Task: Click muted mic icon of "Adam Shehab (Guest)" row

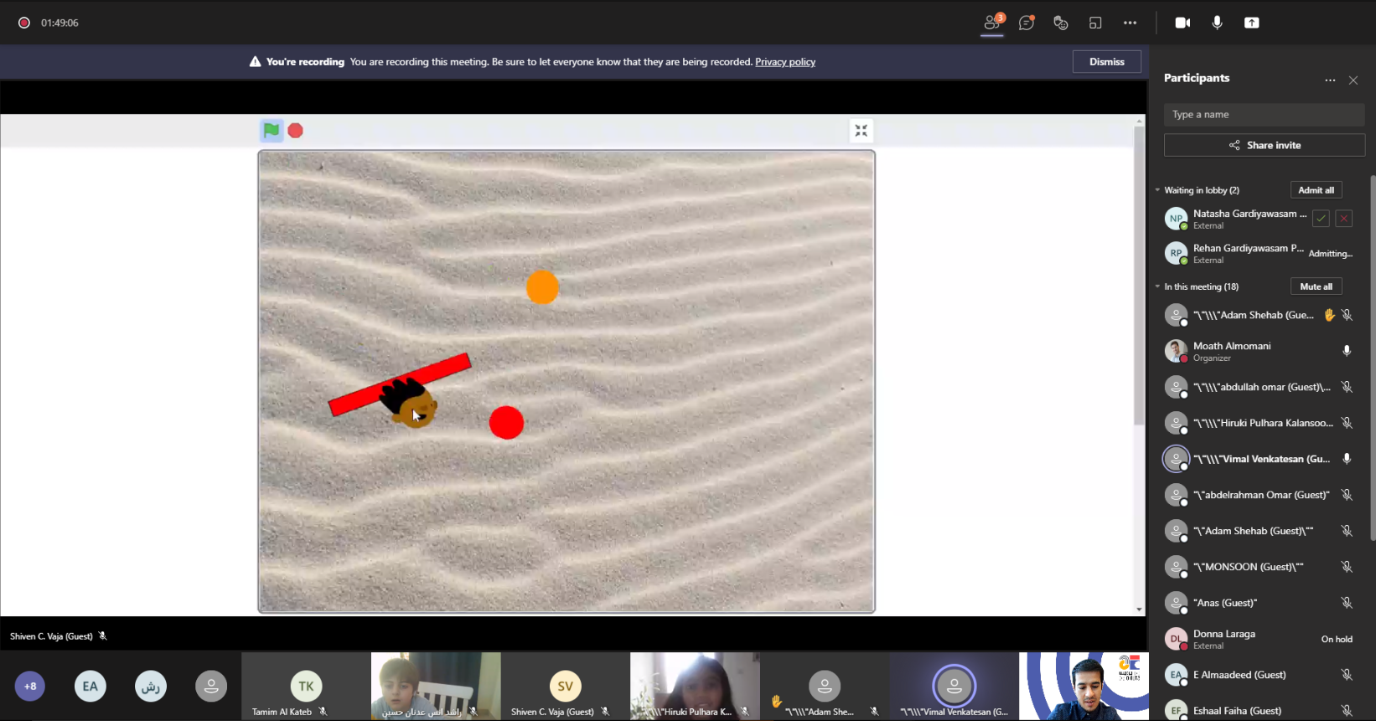Action: [1347, 531]
